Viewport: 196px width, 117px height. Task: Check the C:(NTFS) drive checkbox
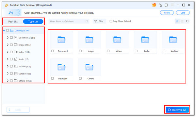pyautogui.click(x=8, y=30)
